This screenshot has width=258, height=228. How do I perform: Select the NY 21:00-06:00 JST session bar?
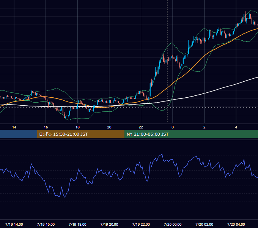(x=191, y=134)
